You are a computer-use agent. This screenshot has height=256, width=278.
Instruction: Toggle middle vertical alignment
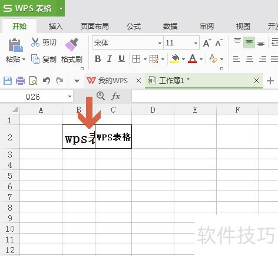249,42
